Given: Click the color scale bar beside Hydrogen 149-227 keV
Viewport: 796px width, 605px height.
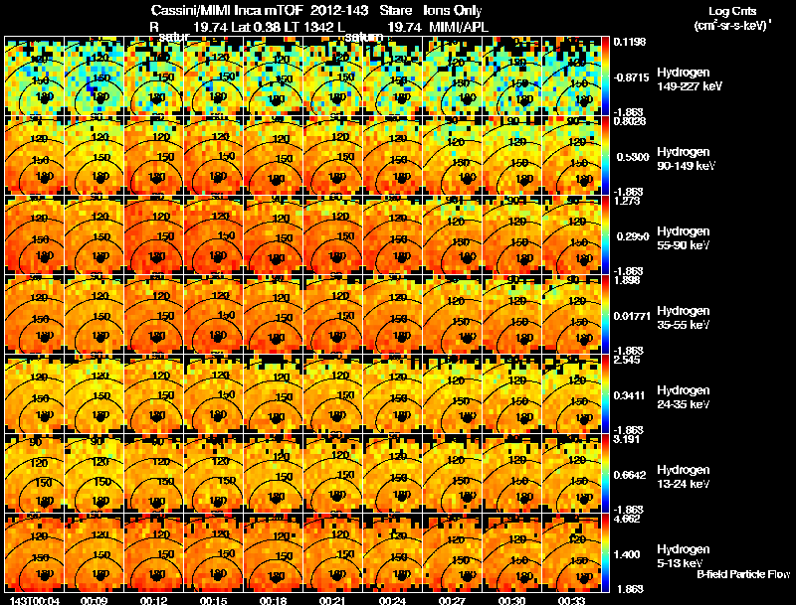Looking at the screenshot, I should click(x=606, y=76).
